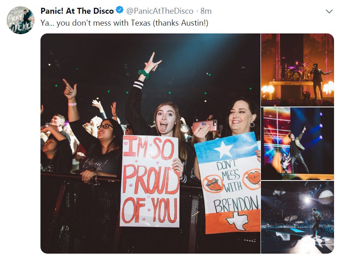This screenshot has width=337, height=257.
Task: Select the tweet text about Texas
Action: tap(124, 23)
